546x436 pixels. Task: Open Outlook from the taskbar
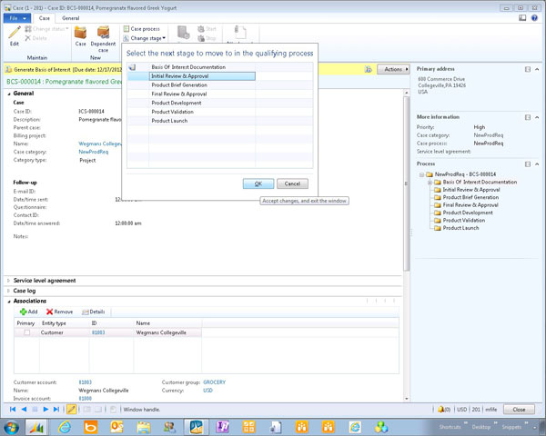116,427
